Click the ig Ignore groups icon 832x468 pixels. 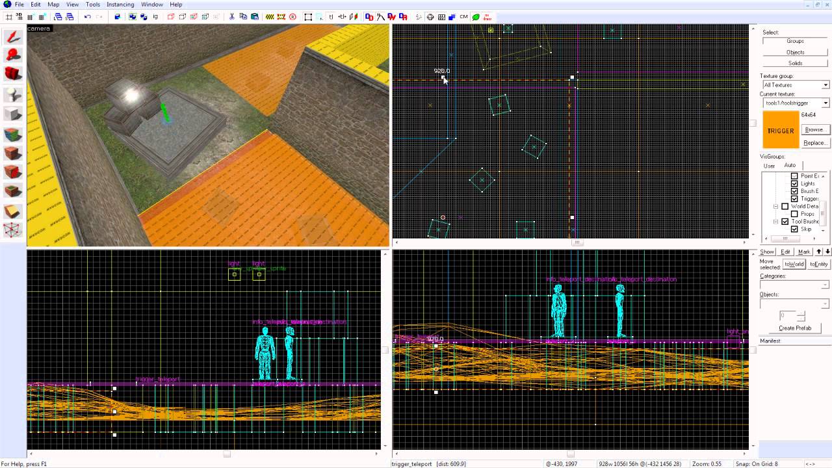pos(155,17)
